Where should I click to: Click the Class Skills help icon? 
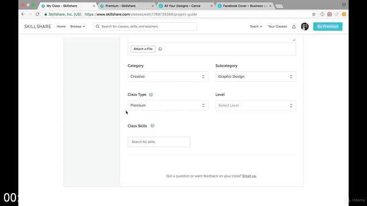153,126
